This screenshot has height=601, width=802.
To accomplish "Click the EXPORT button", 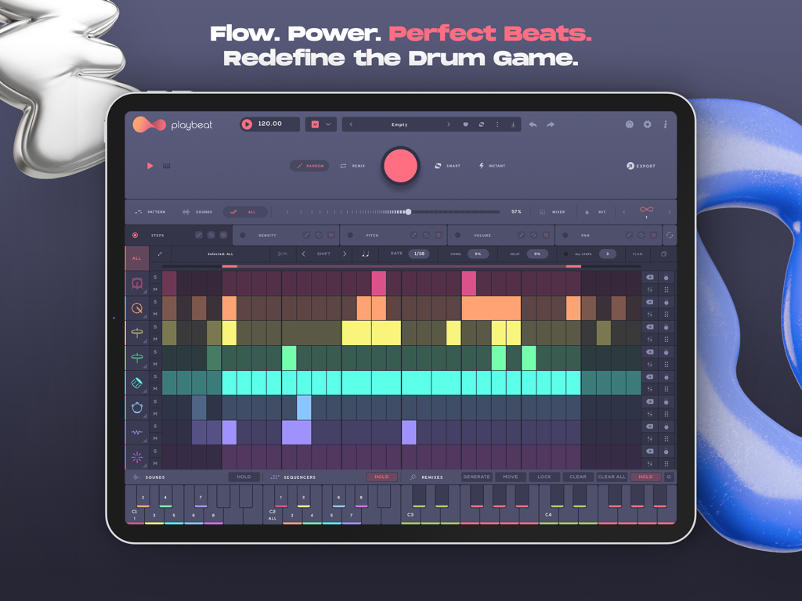I will tap(641, 166).
